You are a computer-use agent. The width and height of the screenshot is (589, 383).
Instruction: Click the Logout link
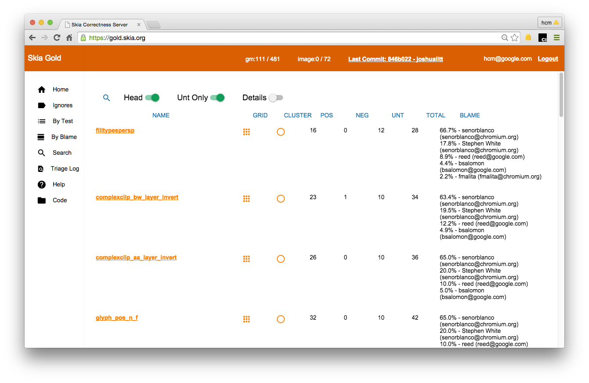point(548,59)
